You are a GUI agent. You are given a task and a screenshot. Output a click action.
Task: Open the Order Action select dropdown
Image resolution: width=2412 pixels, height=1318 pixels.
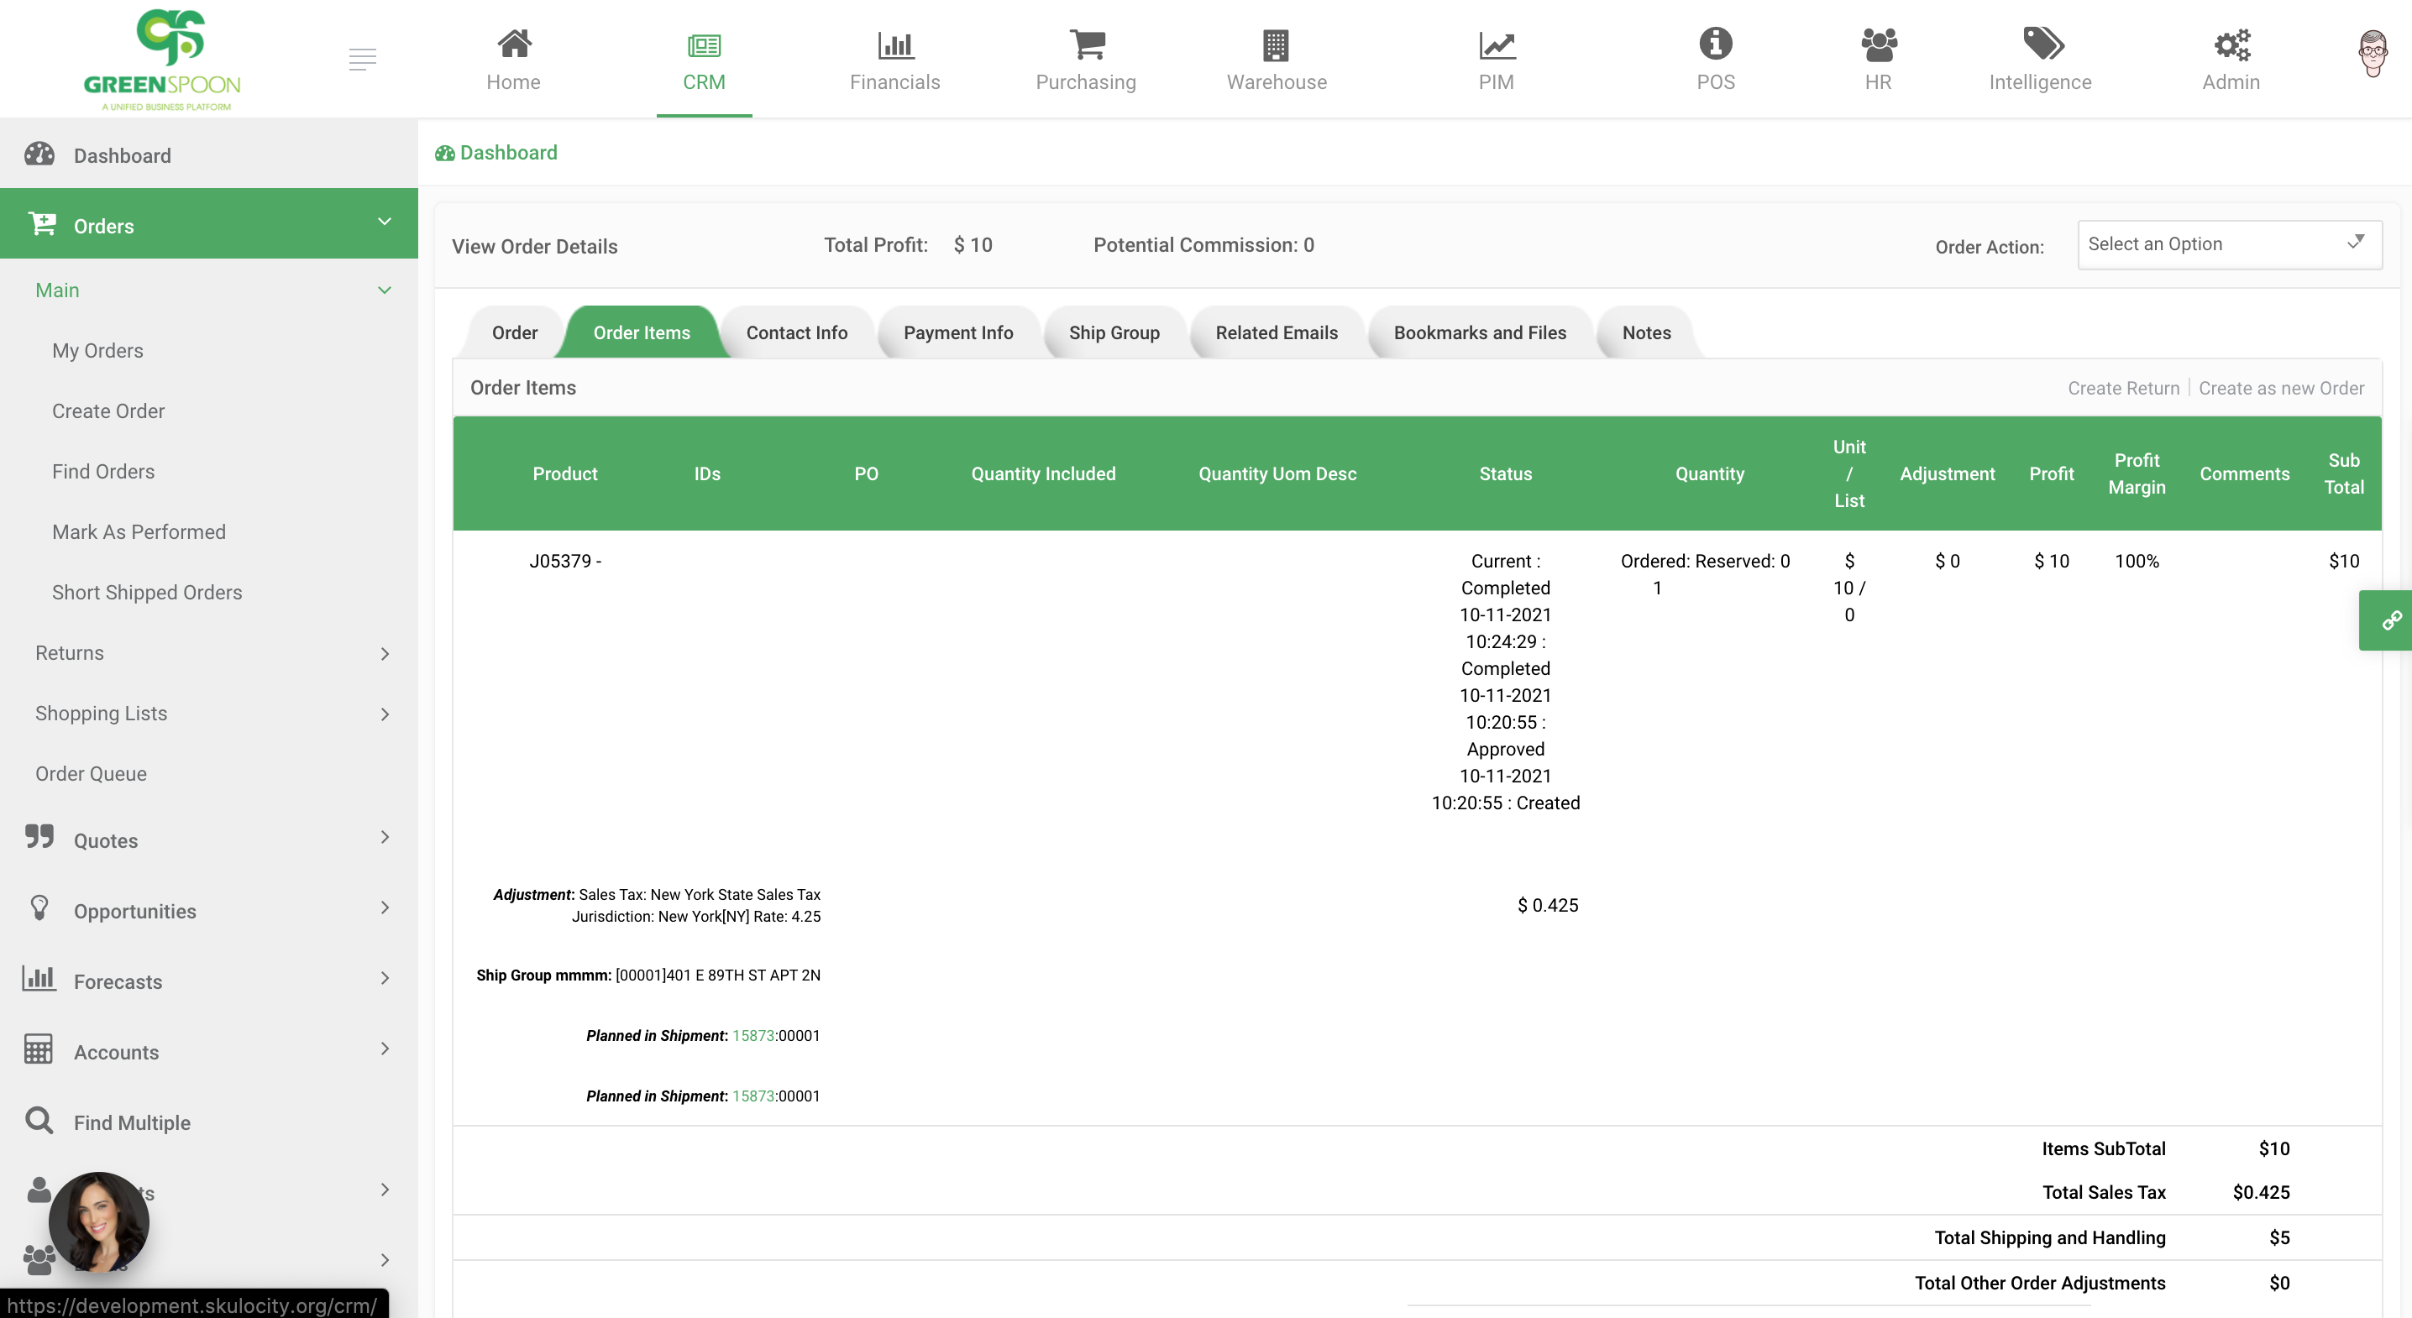coord(2230,244)
